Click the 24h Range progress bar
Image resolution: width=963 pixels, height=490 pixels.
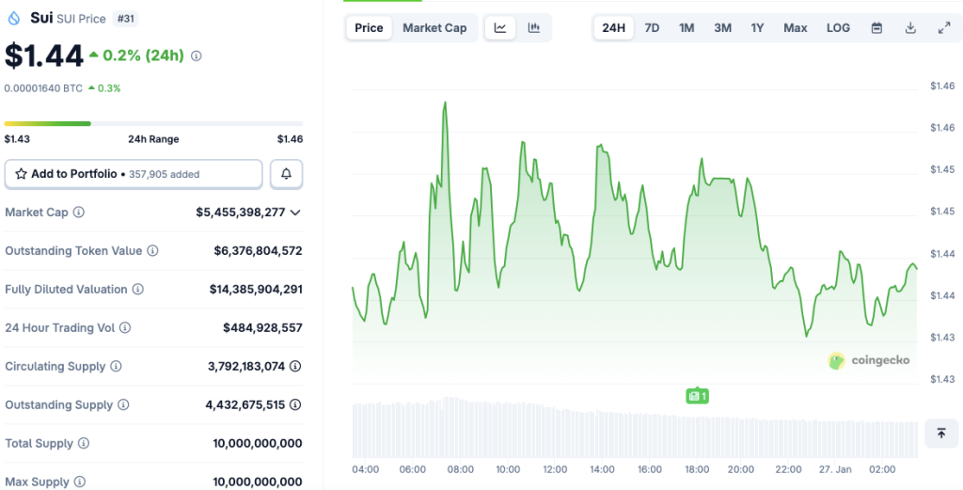point(153,123)
